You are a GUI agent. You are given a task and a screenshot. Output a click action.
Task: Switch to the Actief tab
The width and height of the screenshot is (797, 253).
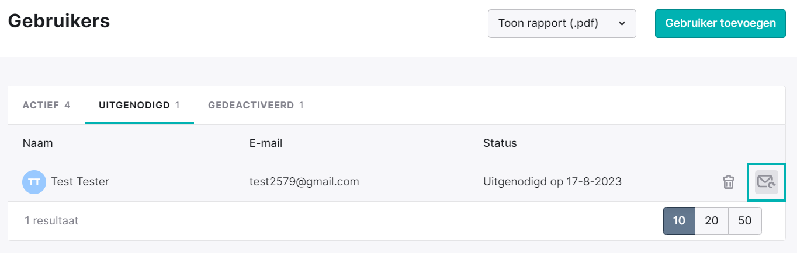coord(46,106)
